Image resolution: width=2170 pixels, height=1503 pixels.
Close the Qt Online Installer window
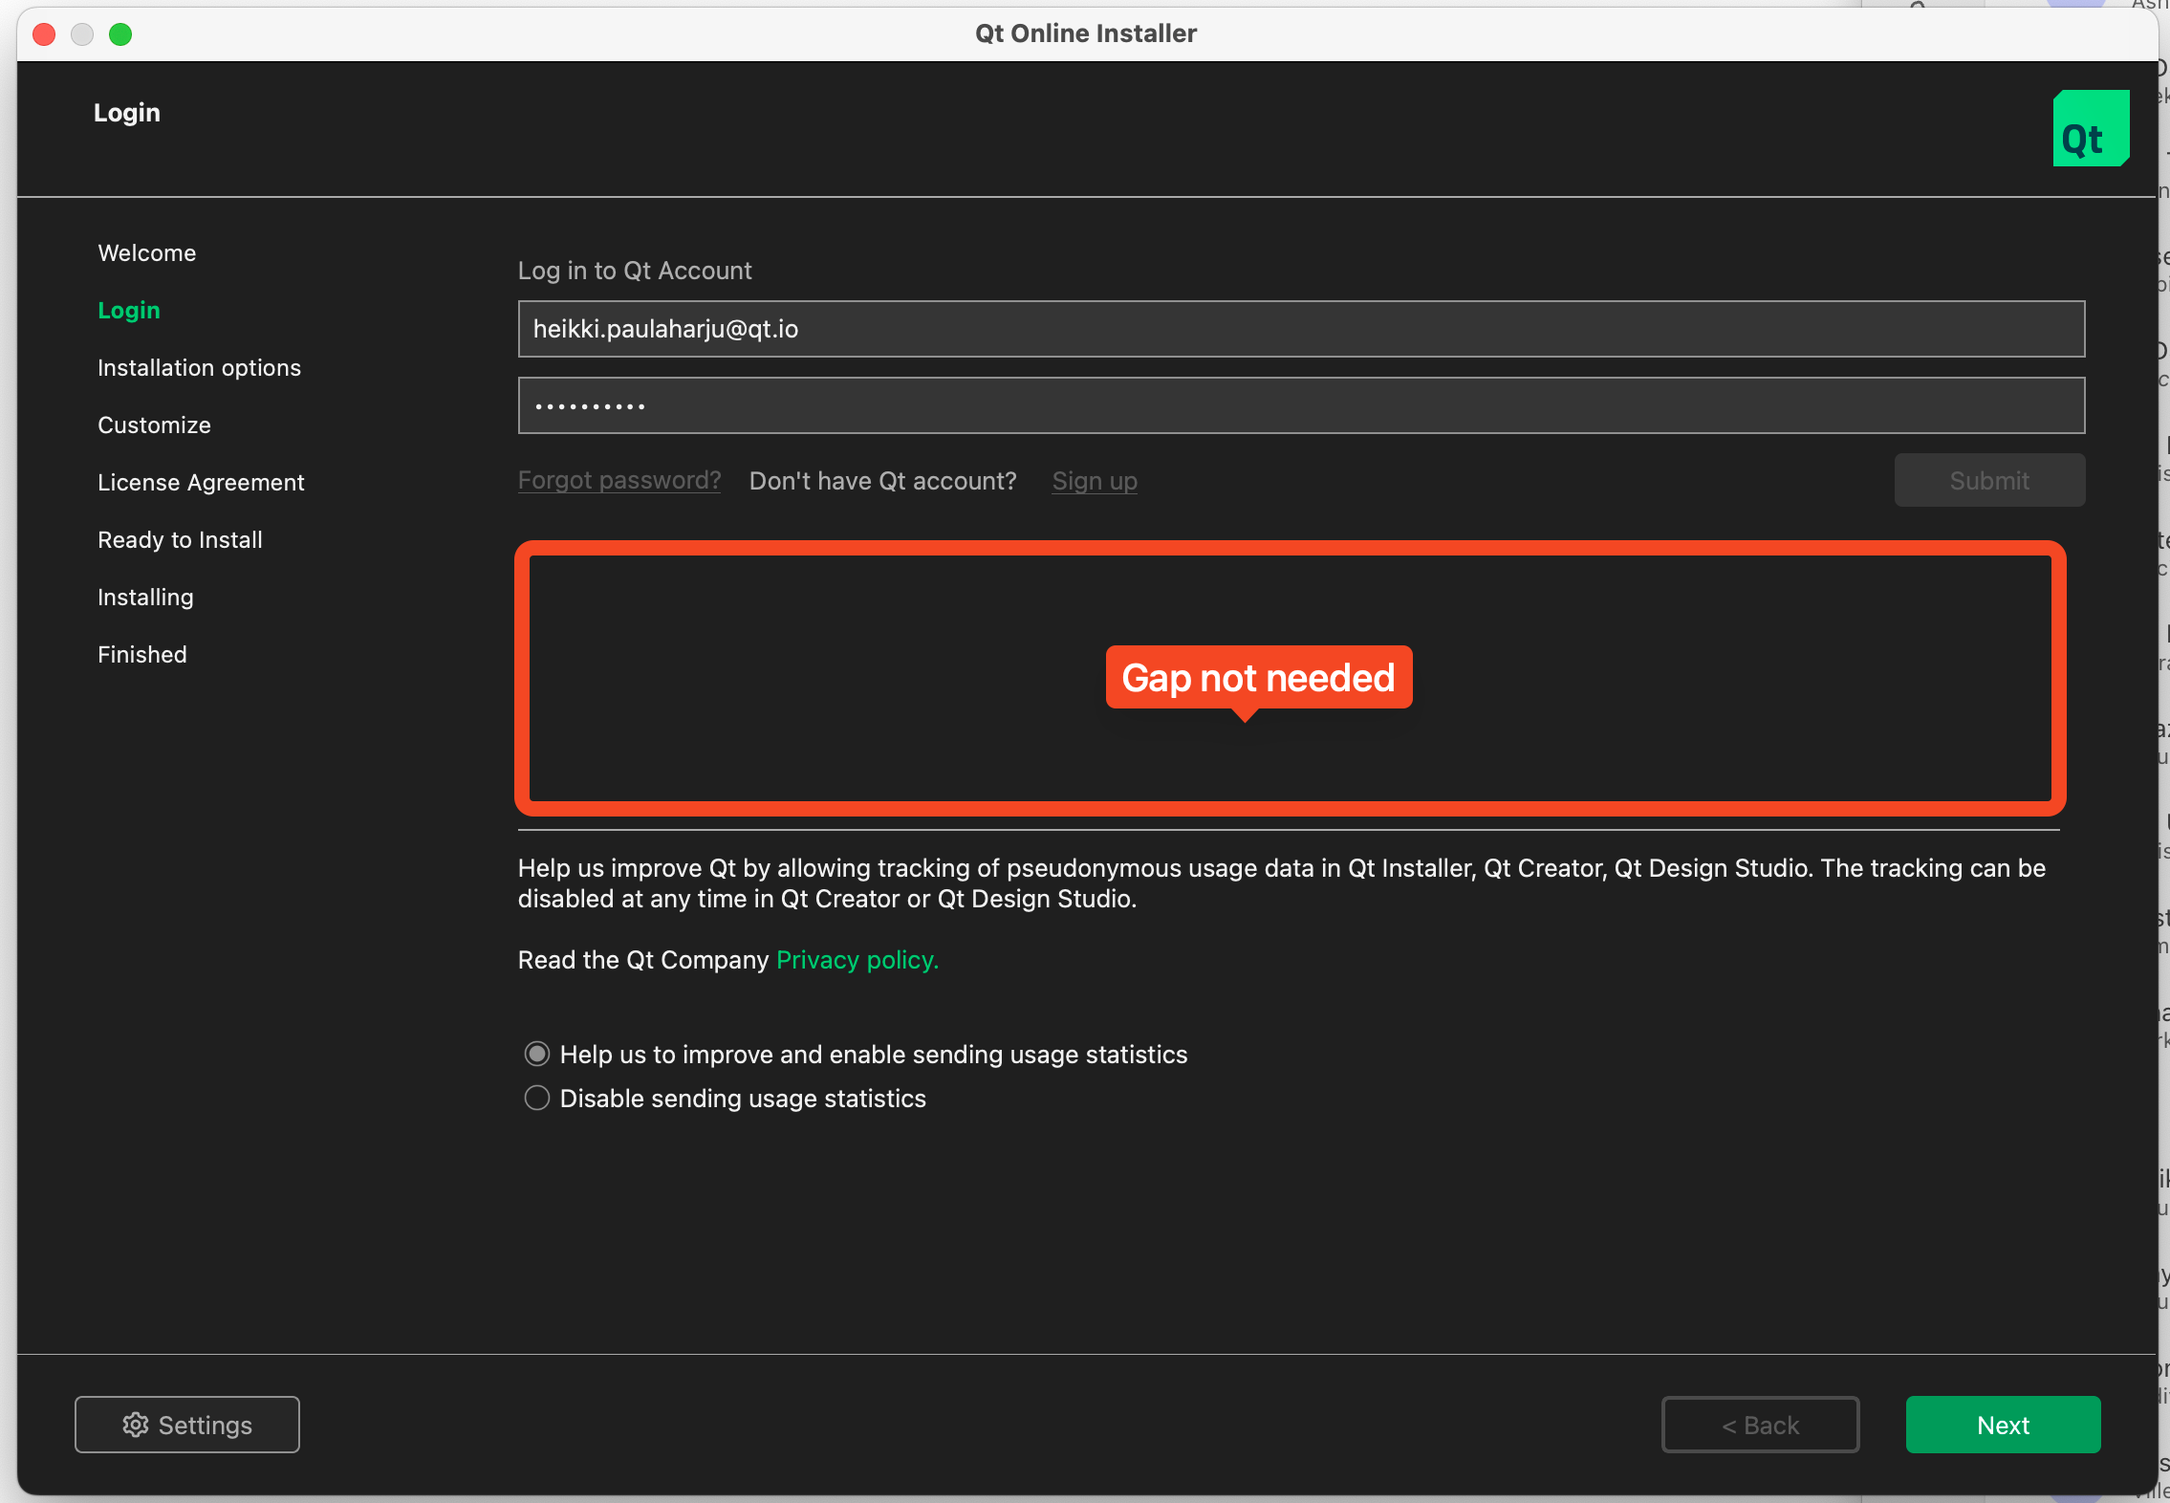pos(44,34)
